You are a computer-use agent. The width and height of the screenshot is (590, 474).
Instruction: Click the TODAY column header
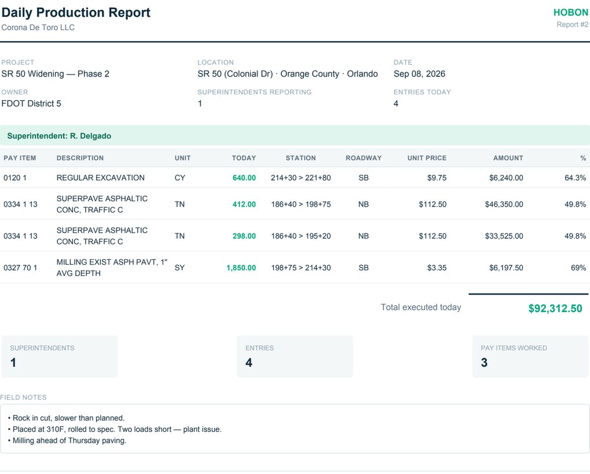click(244, 158)
